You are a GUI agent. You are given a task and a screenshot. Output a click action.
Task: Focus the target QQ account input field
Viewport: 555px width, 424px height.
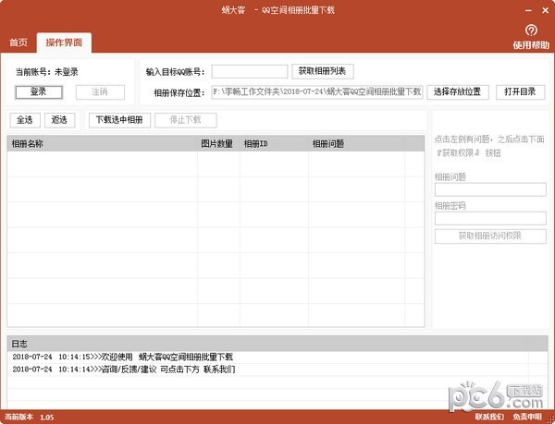click(250, 71)
